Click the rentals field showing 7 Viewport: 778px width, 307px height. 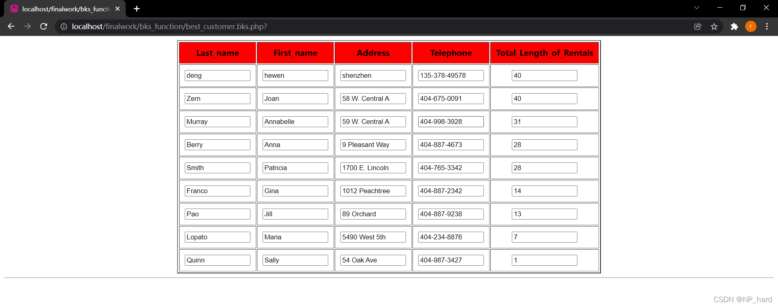tap(545, 237)
